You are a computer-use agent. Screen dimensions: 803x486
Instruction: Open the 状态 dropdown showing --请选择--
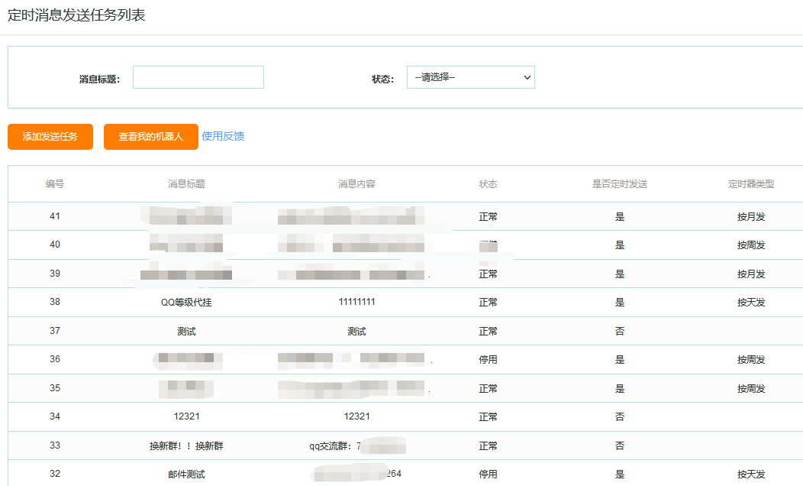point(470,77)
